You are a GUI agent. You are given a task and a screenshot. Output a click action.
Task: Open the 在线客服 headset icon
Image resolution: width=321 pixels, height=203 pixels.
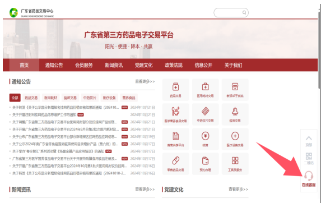coord(309,176)
